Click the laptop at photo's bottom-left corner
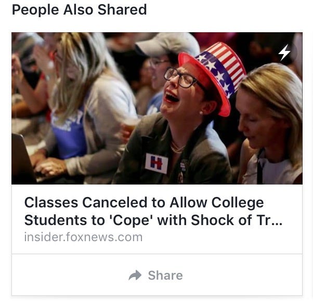This screenshot has height=302, width=313. 23,159
